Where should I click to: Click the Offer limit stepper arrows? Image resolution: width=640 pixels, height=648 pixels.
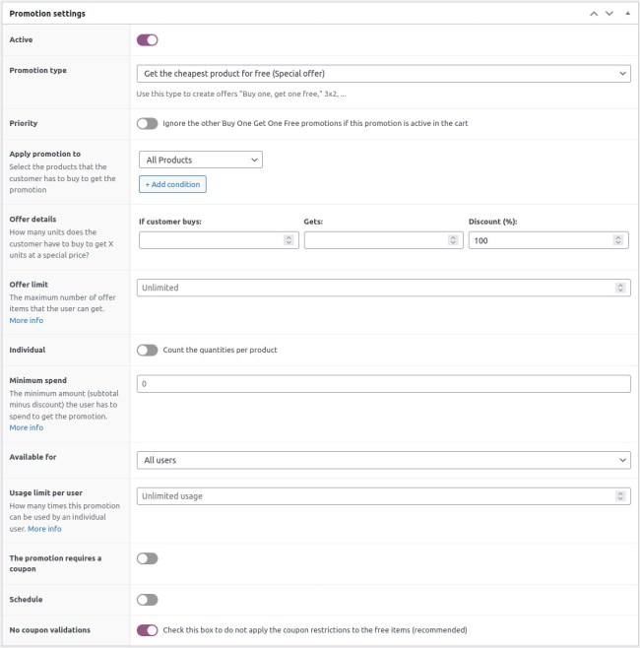point(619,288)
